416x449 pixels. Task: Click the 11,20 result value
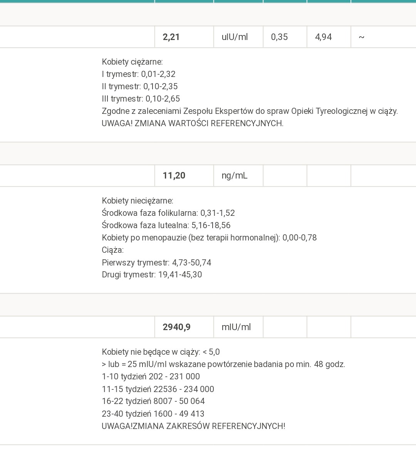click(x=174, y=175)
